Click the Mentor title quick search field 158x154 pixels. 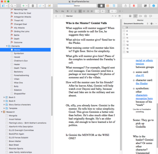pyautogui.click(x=77, y=6)
